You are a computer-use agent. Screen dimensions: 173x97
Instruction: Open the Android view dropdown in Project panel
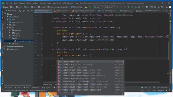coord(11,11)
